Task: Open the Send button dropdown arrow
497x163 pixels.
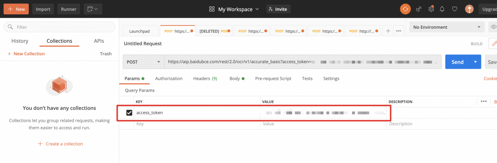Action: [x=476, y=62]
